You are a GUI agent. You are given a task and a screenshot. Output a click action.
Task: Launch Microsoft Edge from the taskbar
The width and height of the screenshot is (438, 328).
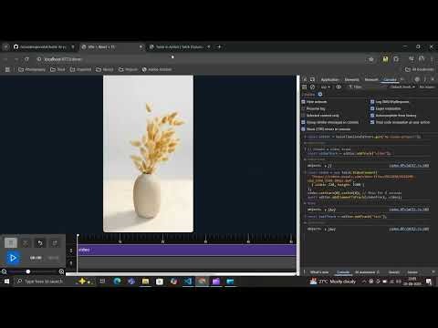[x=117, y=282]
